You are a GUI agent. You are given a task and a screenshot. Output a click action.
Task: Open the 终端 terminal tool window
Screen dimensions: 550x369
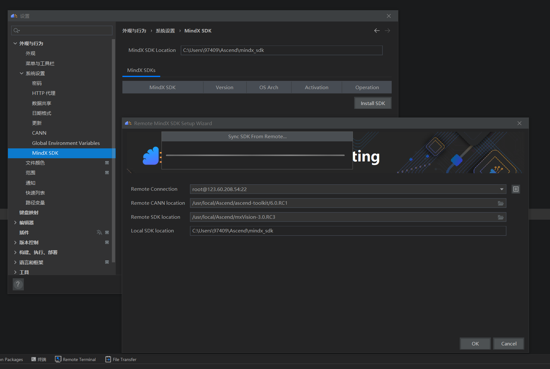coord(39,359)
